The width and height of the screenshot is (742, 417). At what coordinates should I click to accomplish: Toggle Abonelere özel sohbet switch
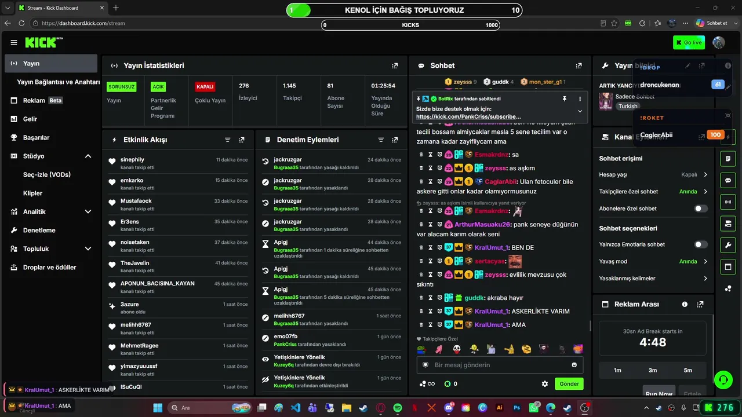tap(701, 209)
